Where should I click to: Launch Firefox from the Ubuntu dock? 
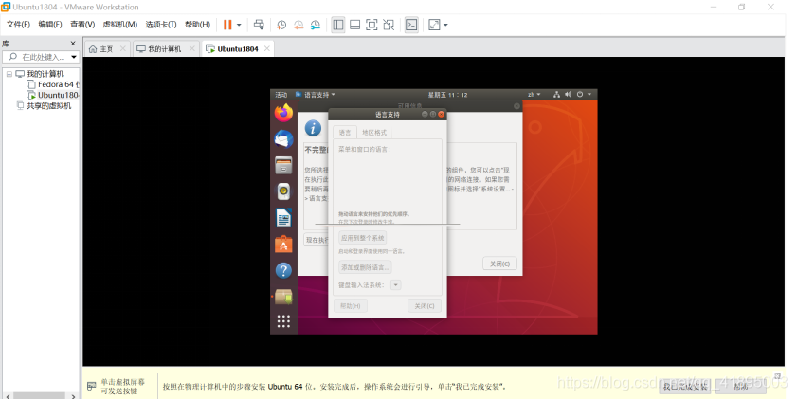pos(283,113)
